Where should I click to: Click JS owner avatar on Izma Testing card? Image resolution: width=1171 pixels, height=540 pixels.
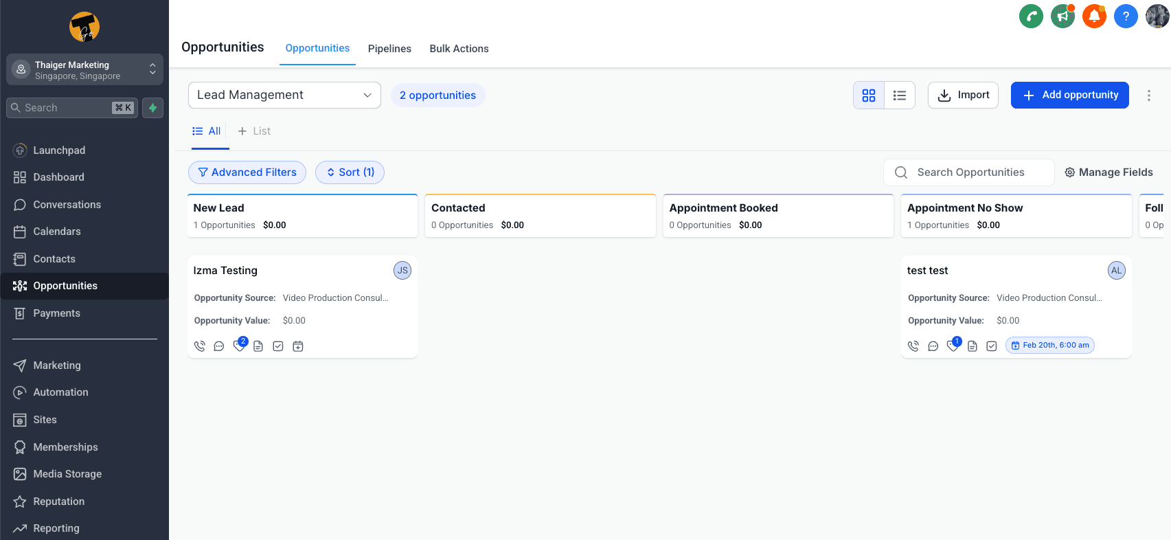[x=402, y=271]
